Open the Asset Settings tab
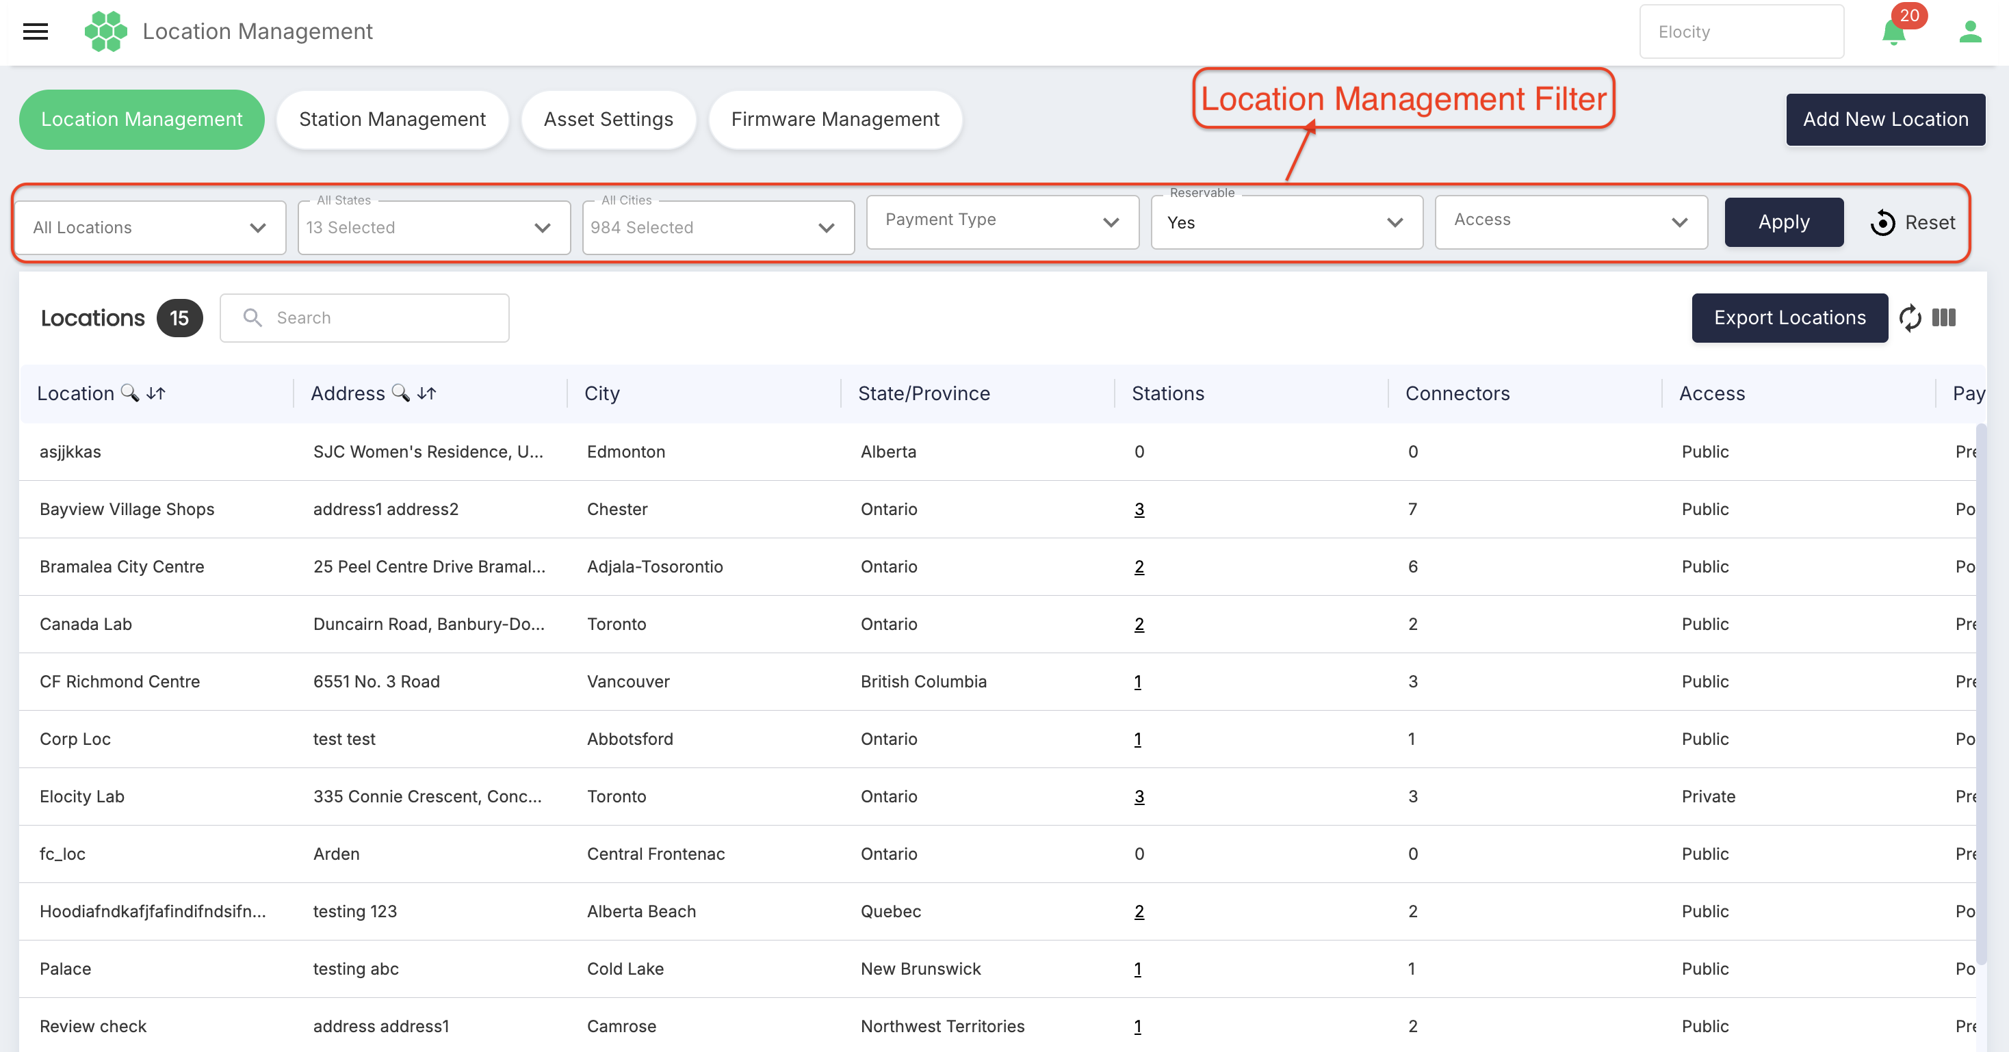This screenshot has height=1052, width=2009. pyautogui.click(x=608, y=119)
